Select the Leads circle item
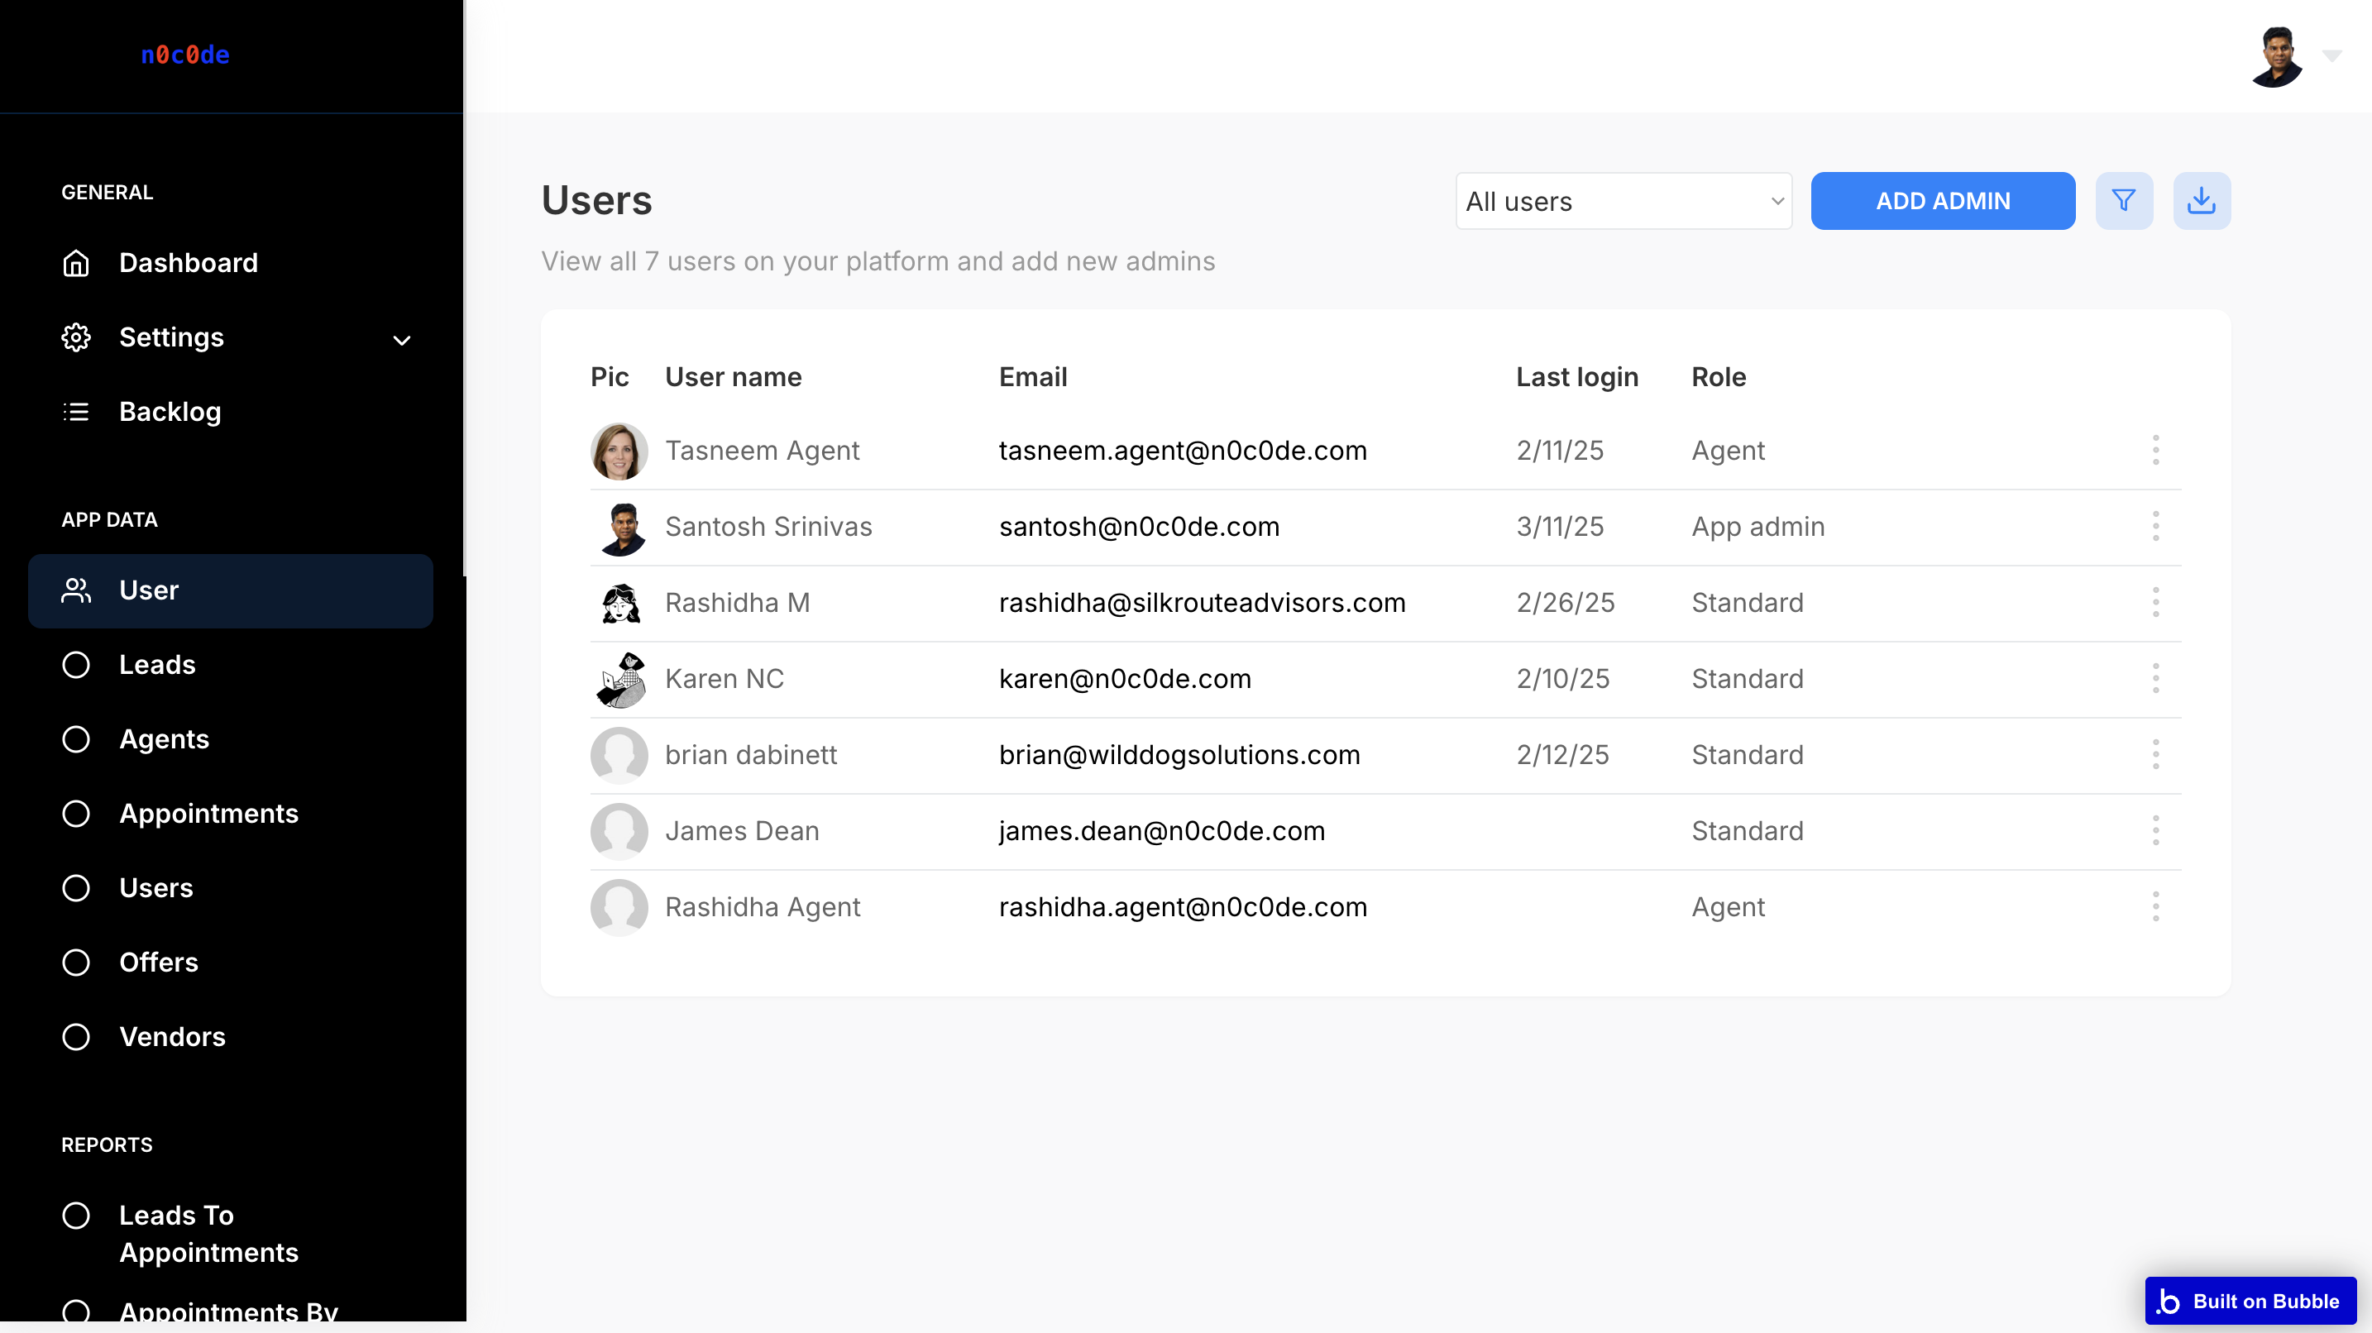Image resolution: width=2372 pixels, height=1333 pixels. click(x=76, y=665)
